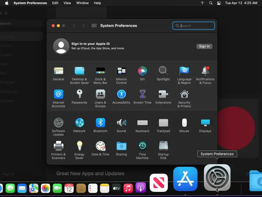262x197 pixels.
Task: Open the Siri preferences pane
Action: point(142,74)
